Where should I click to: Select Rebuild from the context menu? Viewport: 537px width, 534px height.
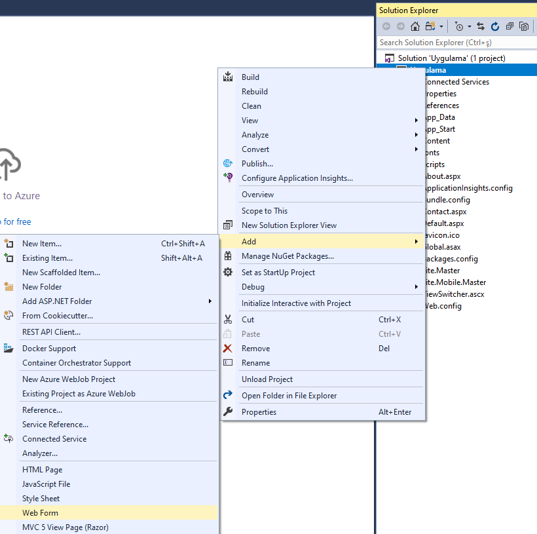coord(254,91)
